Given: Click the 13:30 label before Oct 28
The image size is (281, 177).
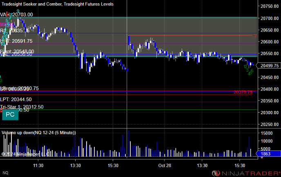Looking at the screenshot, I should 76,166.
